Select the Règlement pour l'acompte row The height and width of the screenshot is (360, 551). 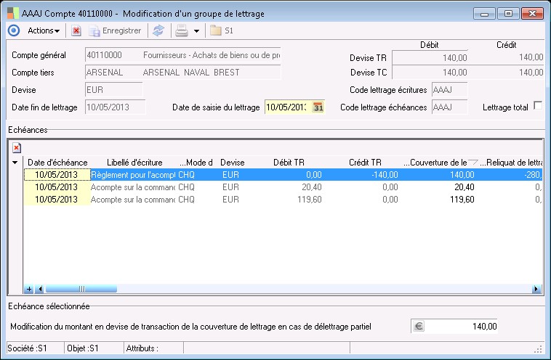pos(283,175)
